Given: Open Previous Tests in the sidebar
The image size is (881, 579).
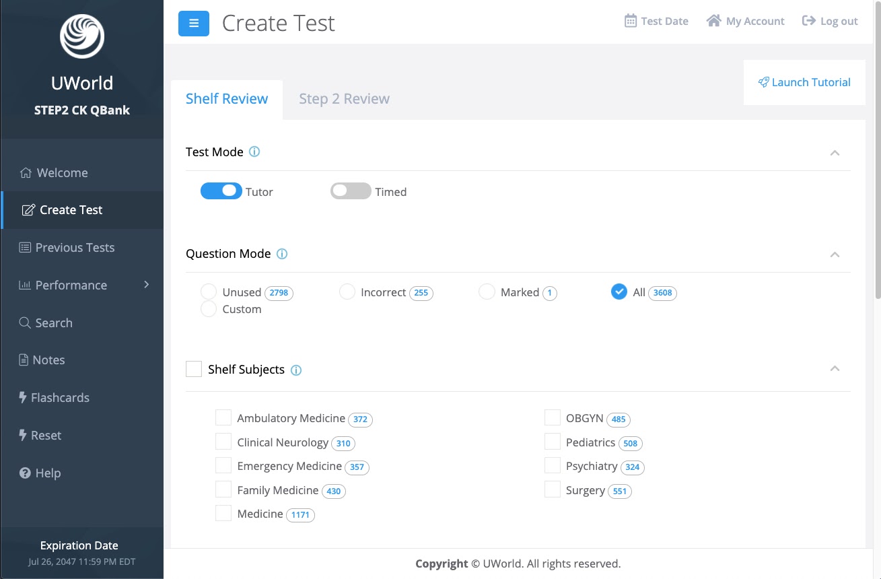Looking at the screenshot, I should point(82,247).
